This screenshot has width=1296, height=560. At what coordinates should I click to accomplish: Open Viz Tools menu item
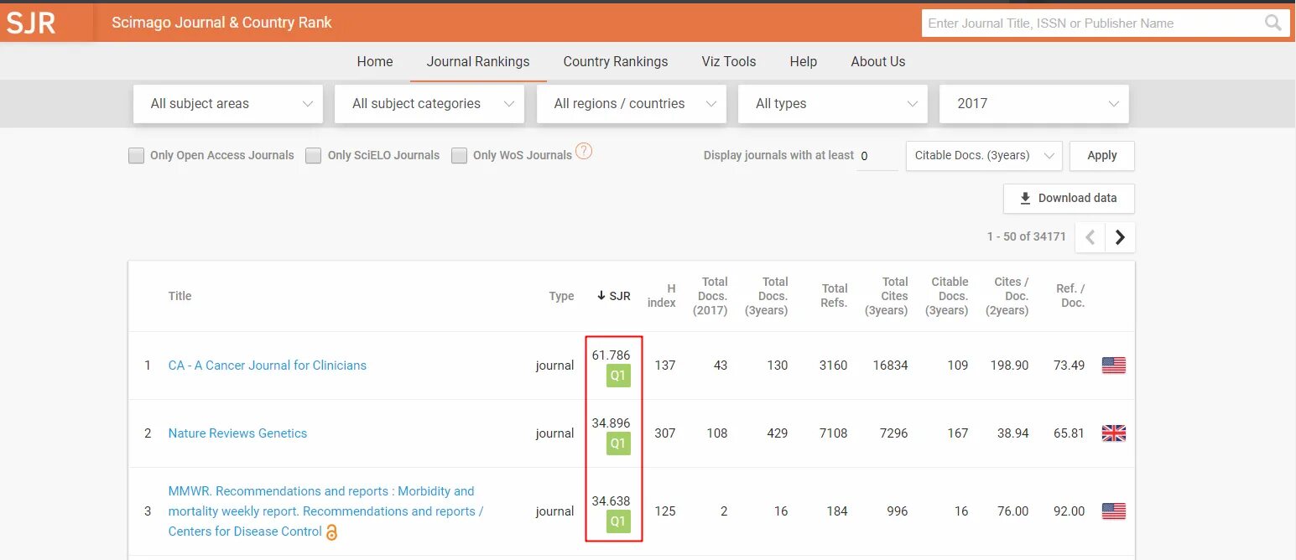729,61
